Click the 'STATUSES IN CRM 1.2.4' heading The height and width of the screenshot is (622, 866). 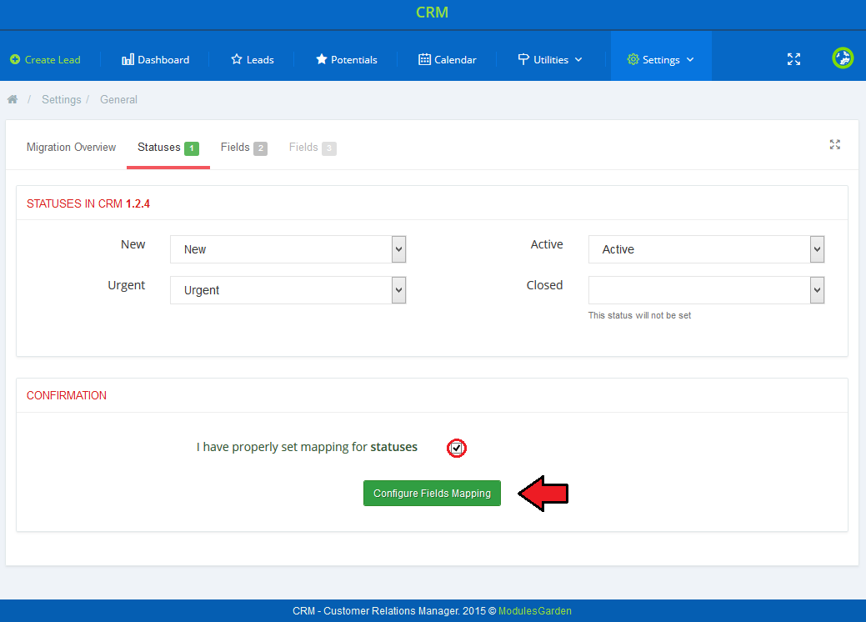pyautogui.click(x=88, y=203)
